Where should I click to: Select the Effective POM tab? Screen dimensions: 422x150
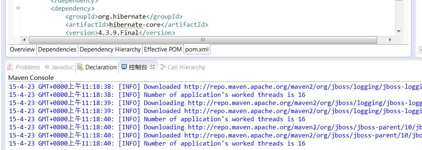[163, 49]
